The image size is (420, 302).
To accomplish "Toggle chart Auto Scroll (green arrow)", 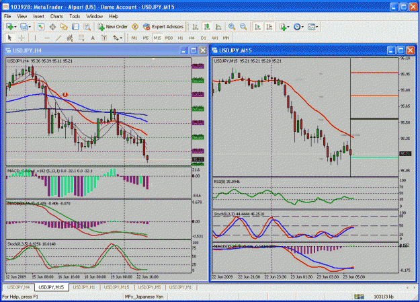I will click(257, 26).
